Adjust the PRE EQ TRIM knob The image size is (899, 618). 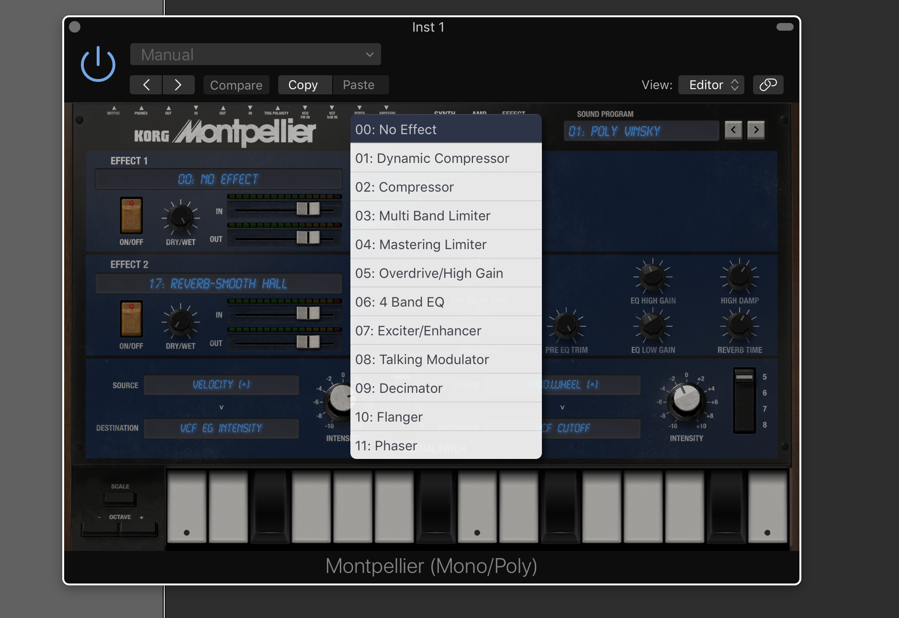tap(566, 326)
